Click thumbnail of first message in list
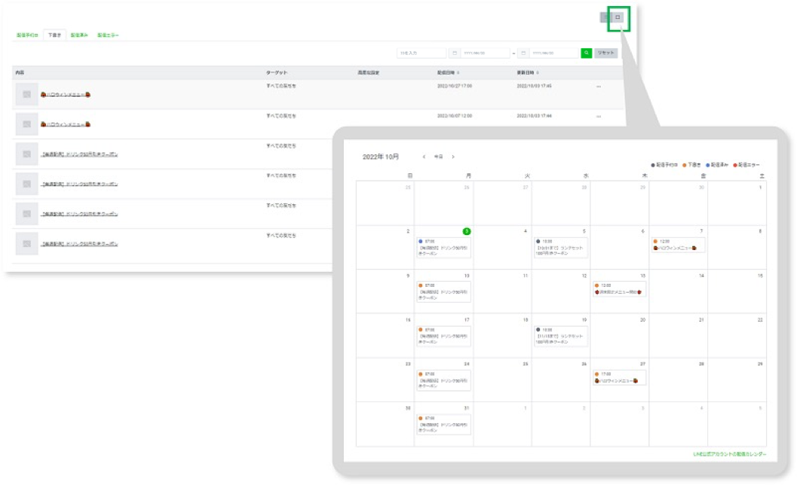797x485 pixels. [26, 94]
